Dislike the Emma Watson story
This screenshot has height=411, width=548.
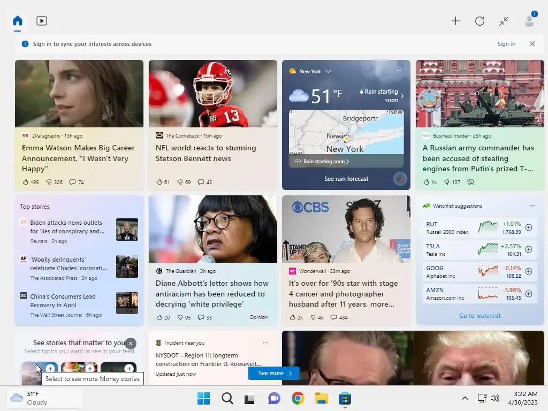pos(54,182)
